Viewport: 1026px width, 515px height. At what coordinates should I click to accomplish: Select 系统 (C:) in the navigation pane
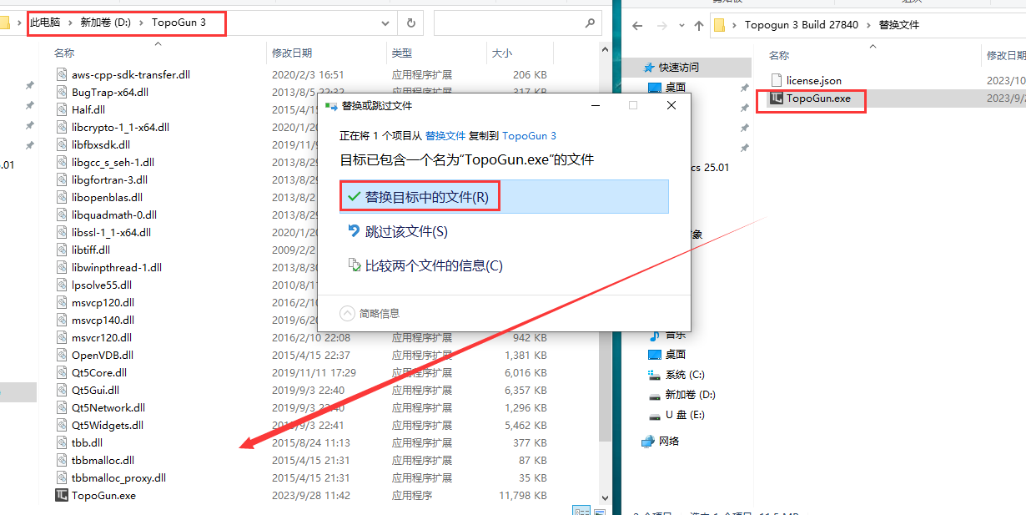[685, 375]
